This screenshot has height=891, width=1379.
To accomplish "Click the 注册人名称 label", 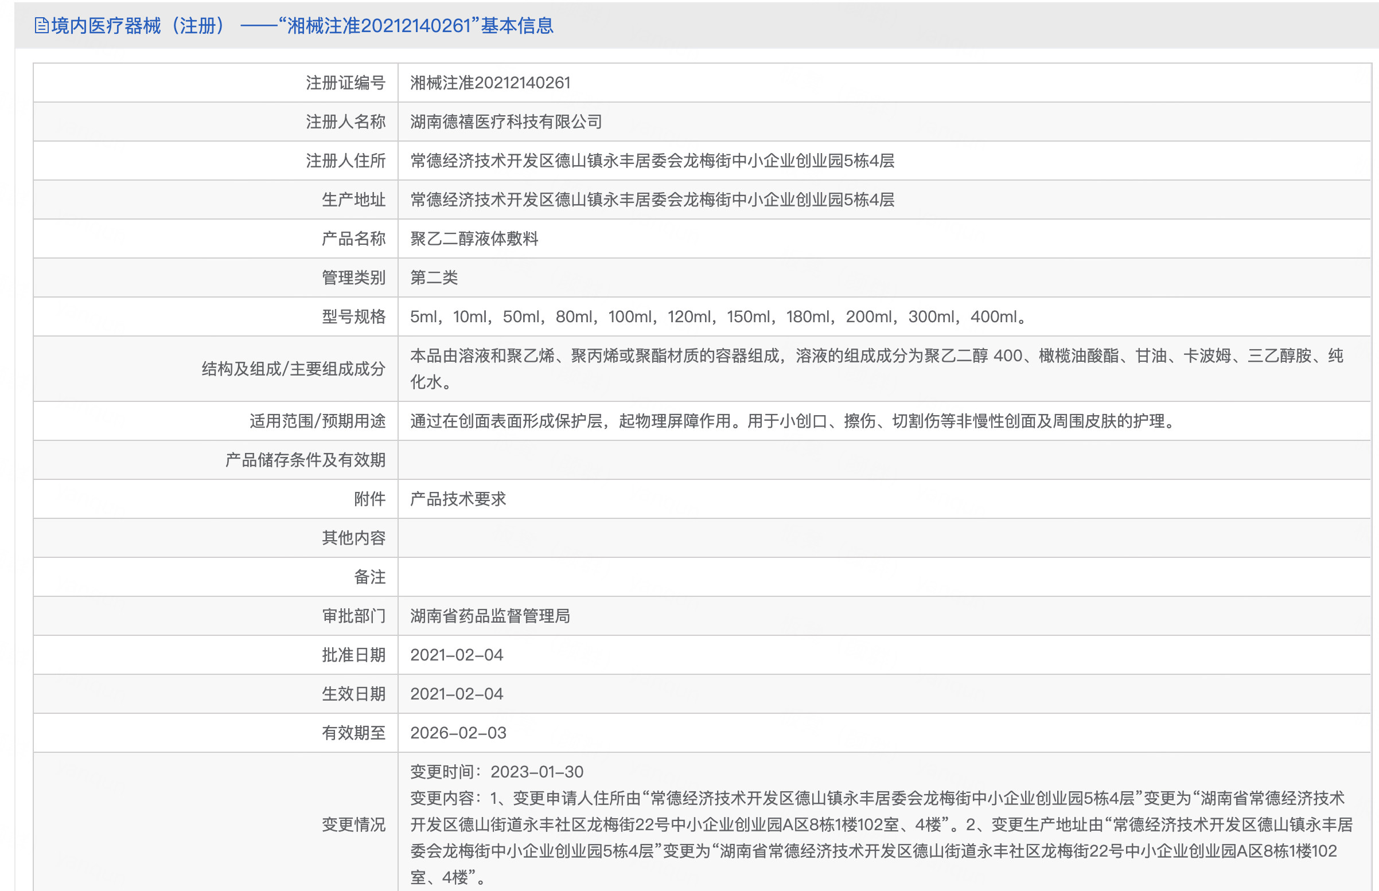I will click(x=345, y=122).
